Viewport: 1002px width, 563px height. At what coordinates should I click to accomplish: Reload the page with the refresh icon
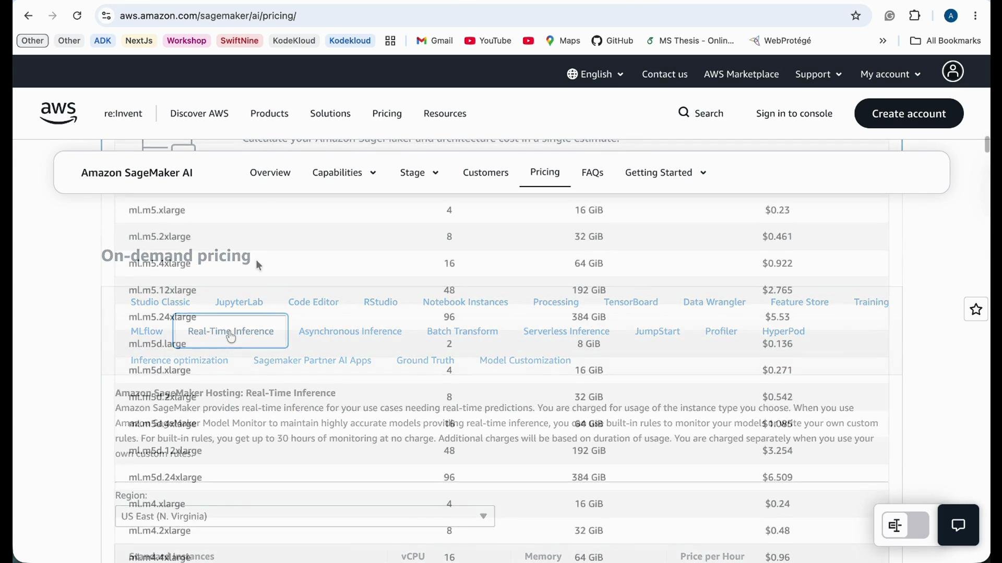click(x=77, y=16)
